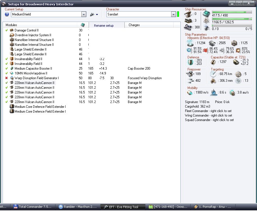Viewport: 257px width, 214px height.
Task: Toggle first Invulnerability Field II active checkmark
Action: coord(6,59)
